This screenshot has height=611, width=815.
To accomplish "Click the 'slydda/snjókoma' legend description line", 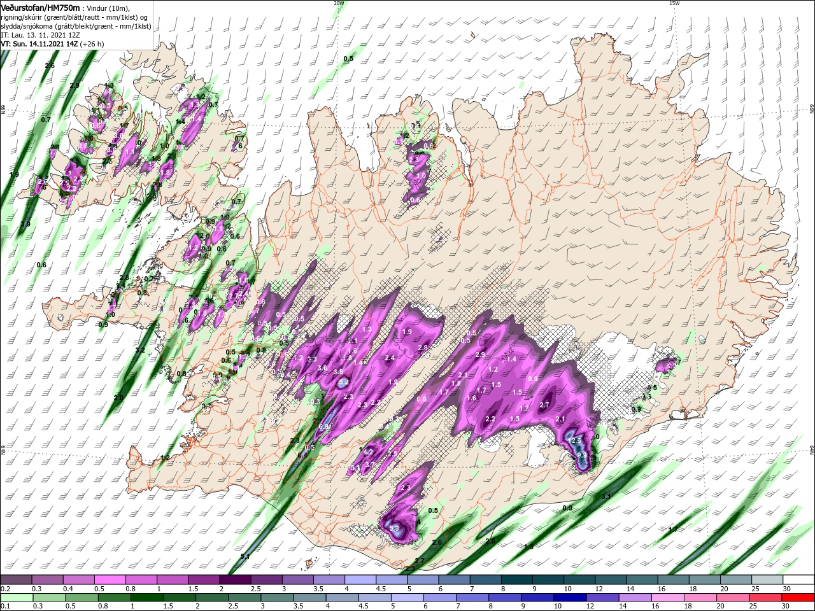I will click(x=76, y=26).
